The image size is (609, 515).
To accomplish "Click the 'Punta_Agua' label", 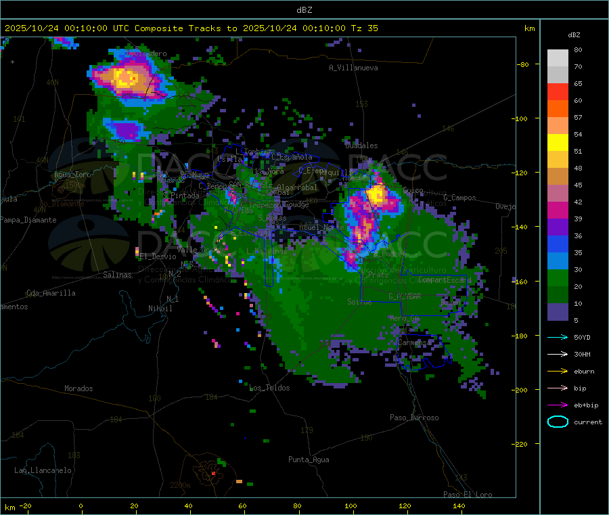I will [x=309, y=460].
